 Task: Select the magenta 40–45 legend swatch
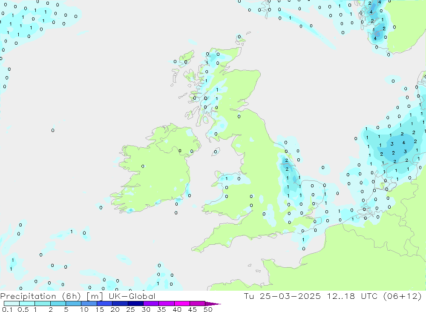(x=182, y=303)
